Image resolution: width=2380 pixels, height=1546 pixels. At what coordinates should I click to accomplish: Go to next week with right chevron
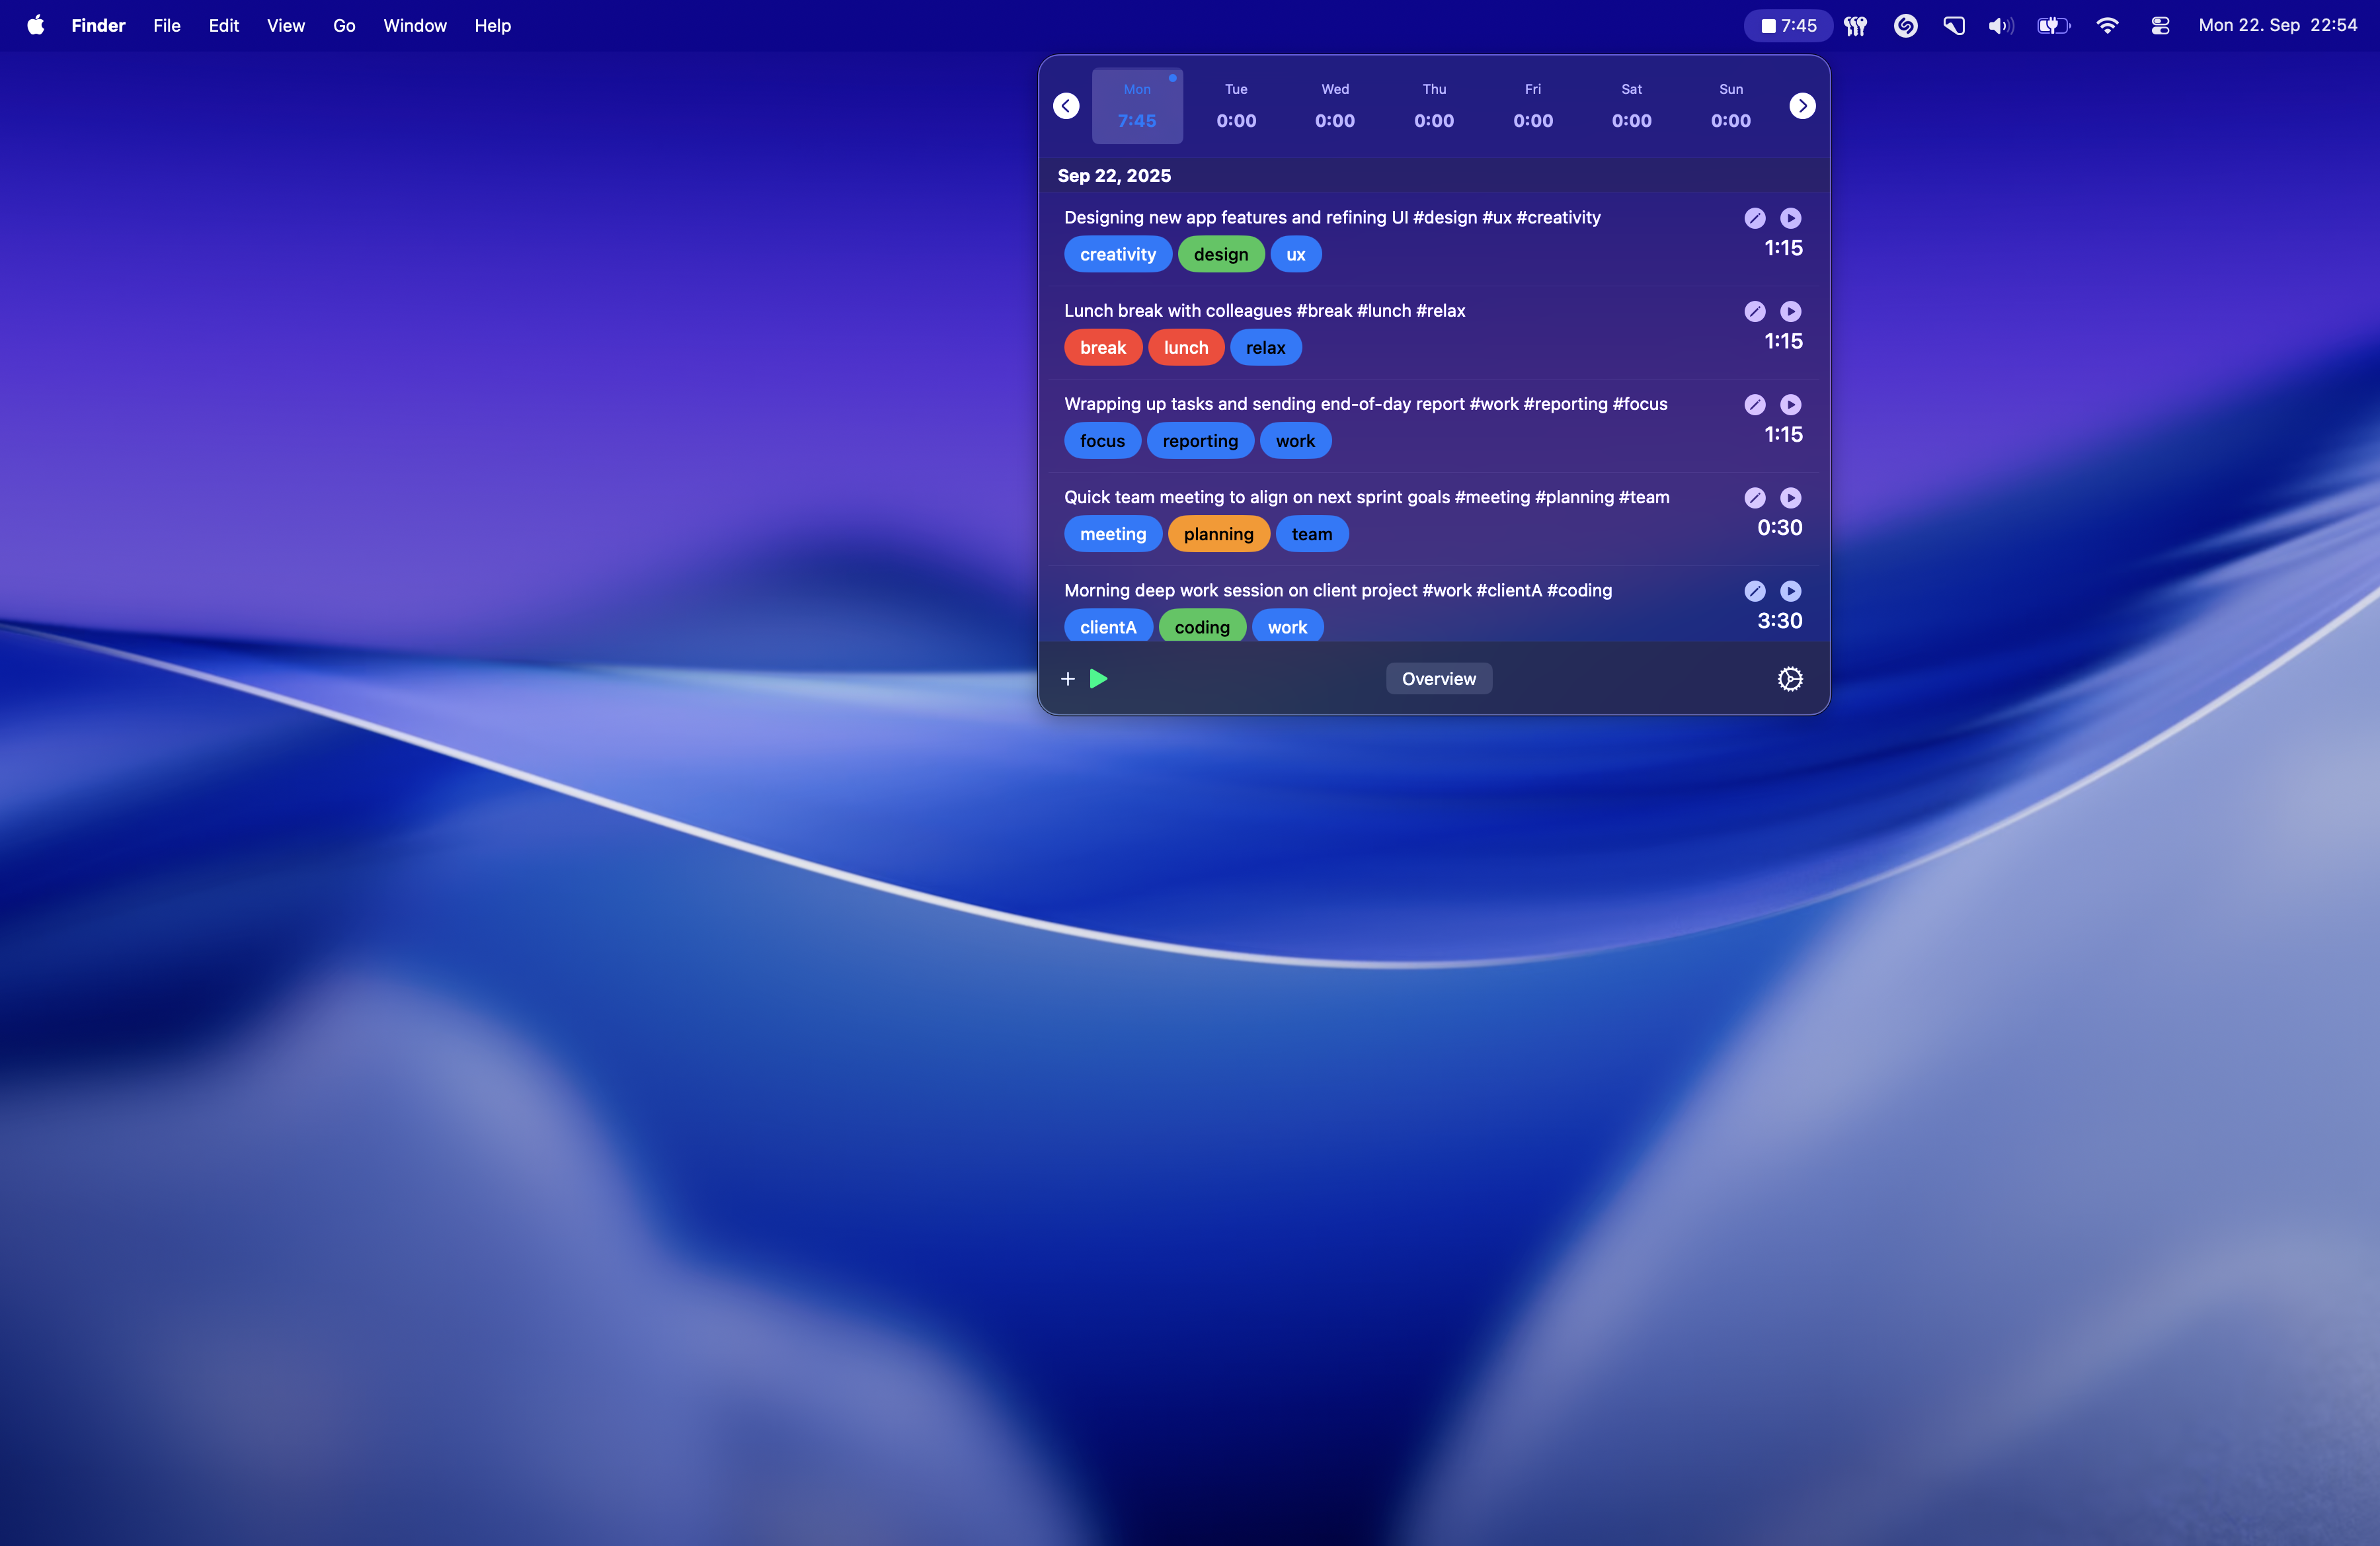[1802, 106]
